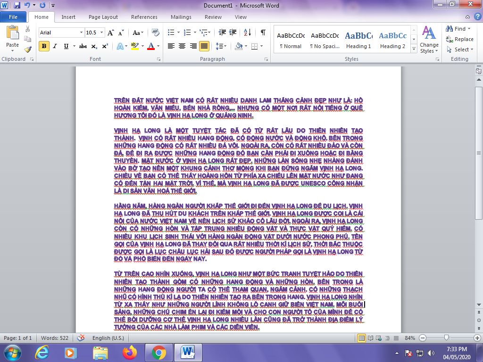Shrink font size with smaller-A icon

pyautogui.click(x=121, y=33)
